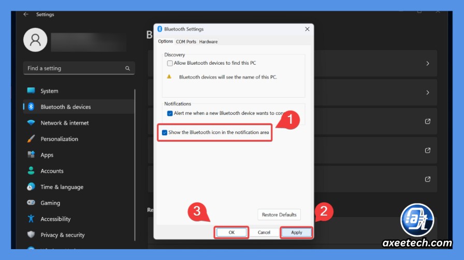Select Bluetooth & devices in sidebar
464x260 pixels.
(79, 106)
